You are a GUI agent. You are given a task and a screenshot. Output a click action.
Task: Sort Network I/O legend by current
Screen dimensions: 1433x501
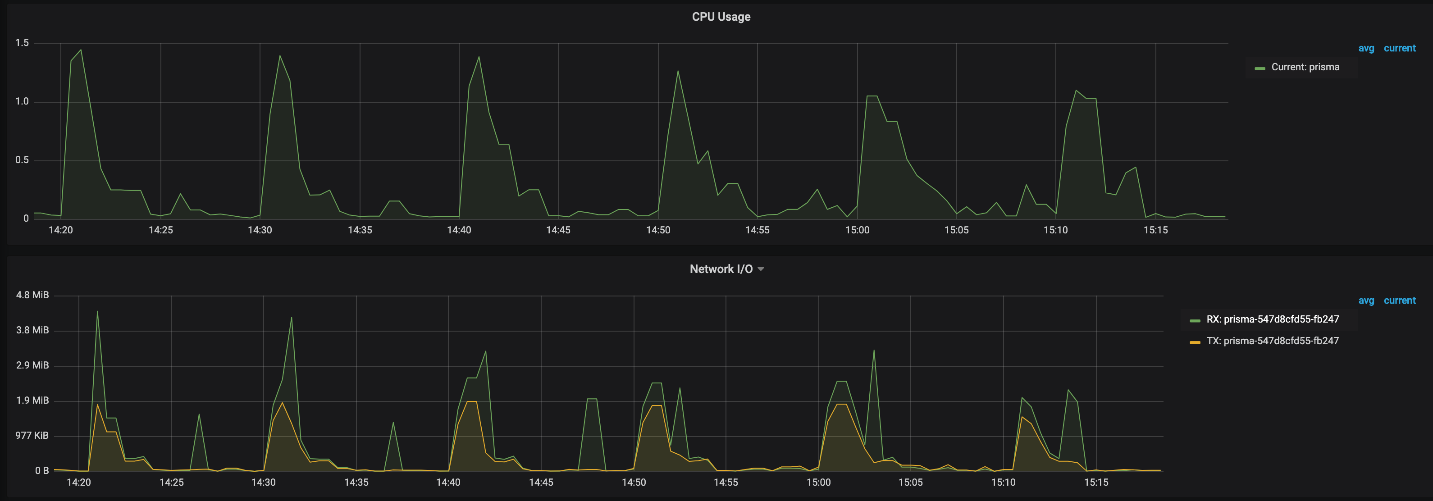point(1400,301)
